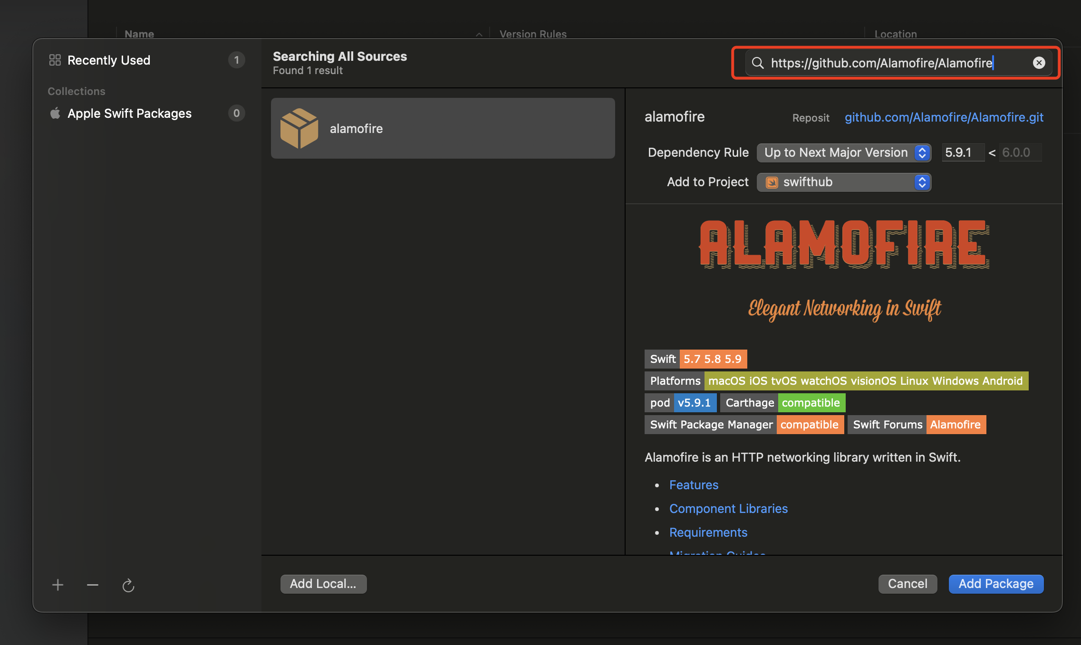
Task: Open the Component Libraries link
Action: click(x=728, y=509)
